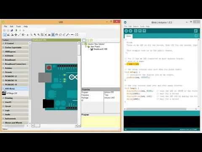
Task: Click the Verify checkmark button in Arduino
Action: point(126,31)
